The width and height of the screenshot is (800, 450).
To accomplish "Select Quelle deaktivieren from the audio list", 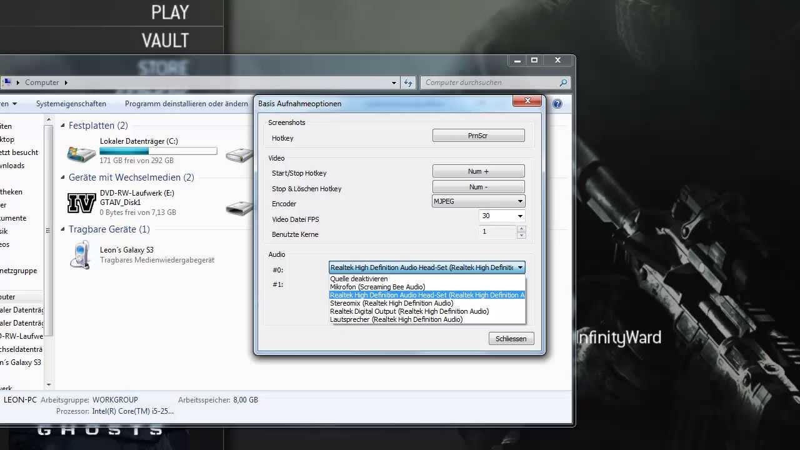I will [427, 279].
